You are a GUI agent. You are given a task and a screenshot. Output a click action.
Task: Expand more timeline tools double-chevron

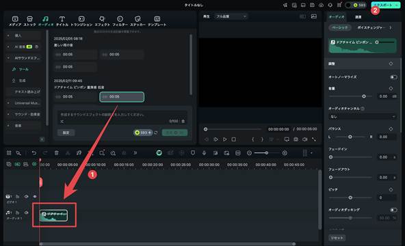[x=135, y=153]
